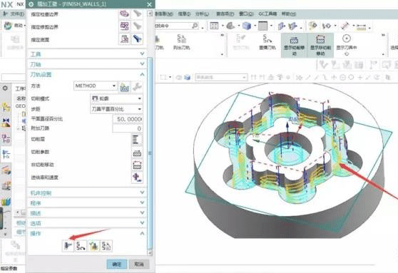The height and width of the screenshot is (273, 398).
Task: Click the Verify tool path icon
Action: 93,246
